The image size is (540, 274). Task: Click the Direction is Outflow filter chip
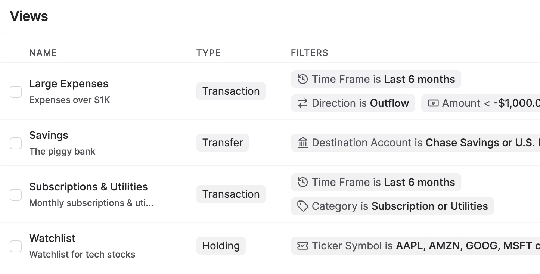point(353,103)
